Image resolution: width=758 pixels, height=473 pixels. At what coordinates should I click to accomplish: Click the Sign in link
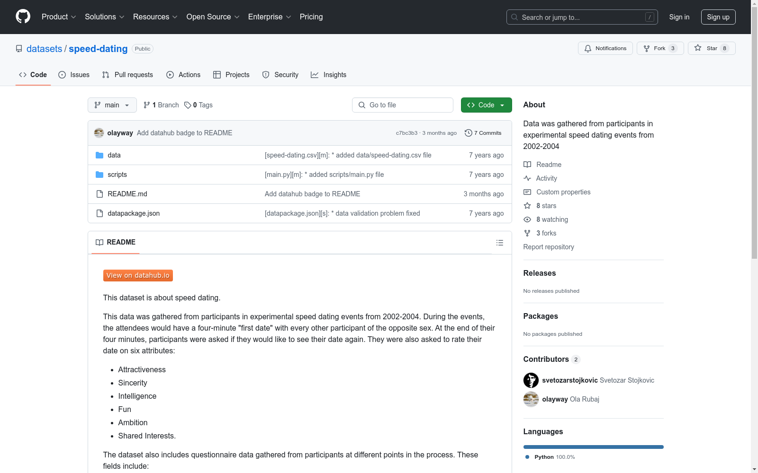679,17
